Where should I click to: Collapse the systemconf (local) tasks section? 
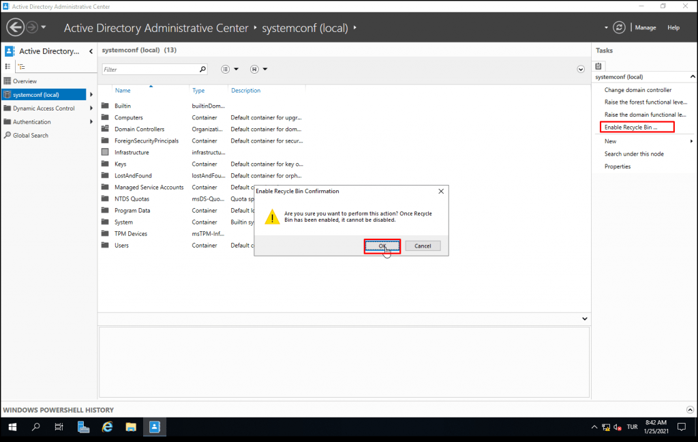click(691, 76)
